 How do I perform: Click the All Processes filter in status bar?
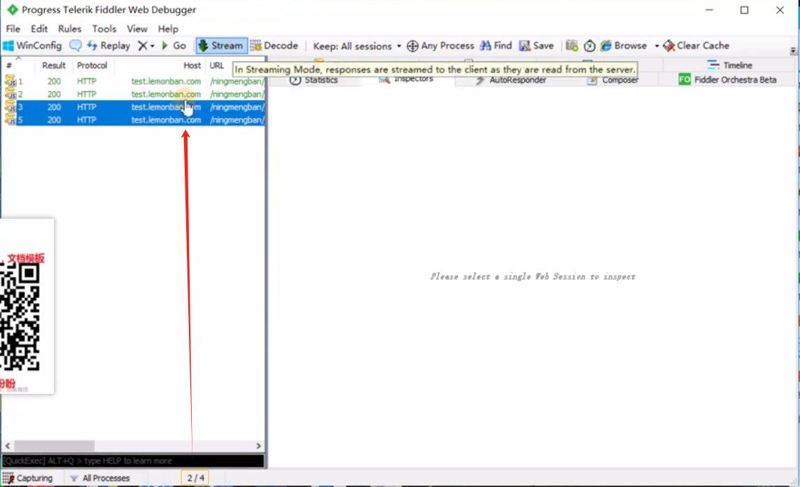point(100,478)
